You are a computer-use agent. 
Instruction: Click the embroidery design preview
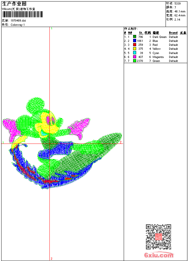tap(62, 143)
